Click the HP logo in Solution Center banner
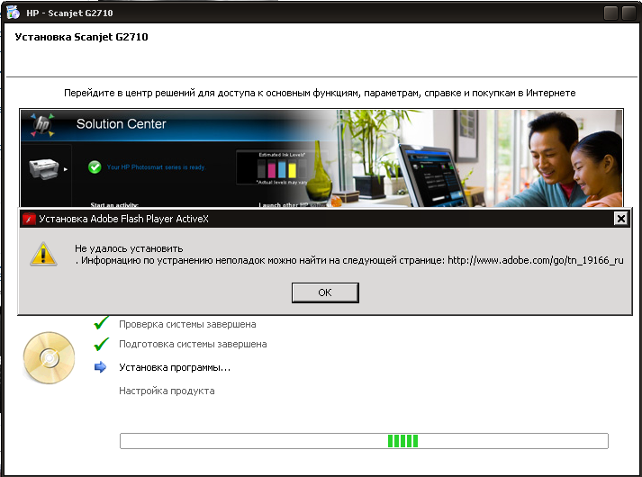The image size is (642, 477). 42,124
